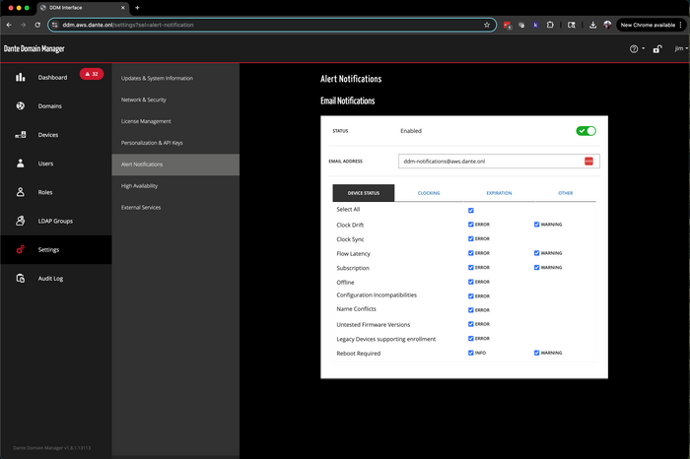This screenshot has height=459, width=690.
Task: Toggle the Email Notifications Enabled switch
Action: [x=586, y=131]
